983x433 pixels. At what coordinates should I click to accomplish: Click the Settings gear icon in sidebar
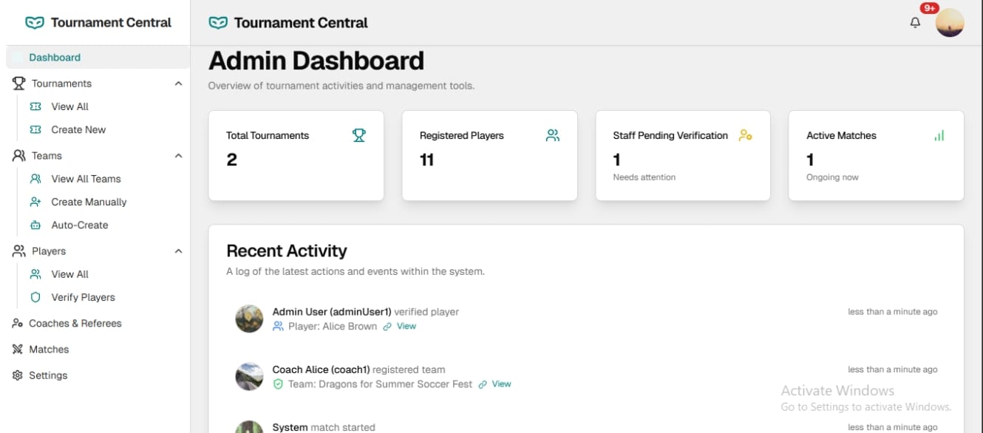point(18,375)
